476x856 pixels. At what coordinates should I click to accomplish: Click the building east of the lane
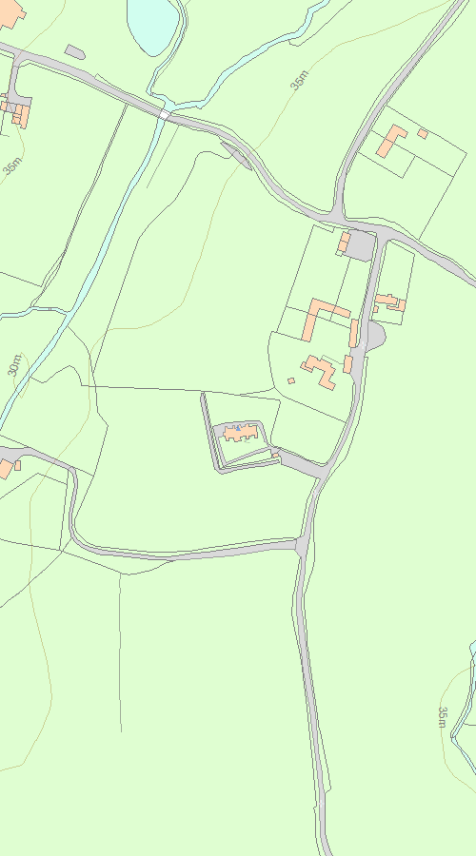[389, 302]
